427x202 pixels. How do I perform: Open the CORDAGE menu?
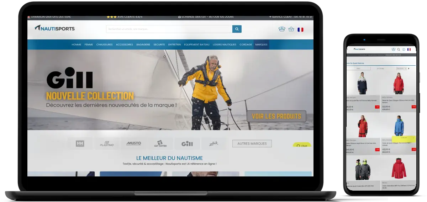(x=246, y=45)
